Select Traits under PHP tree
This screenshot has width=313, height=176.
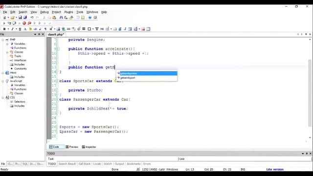pyautogui.click(x=18, y=56)
